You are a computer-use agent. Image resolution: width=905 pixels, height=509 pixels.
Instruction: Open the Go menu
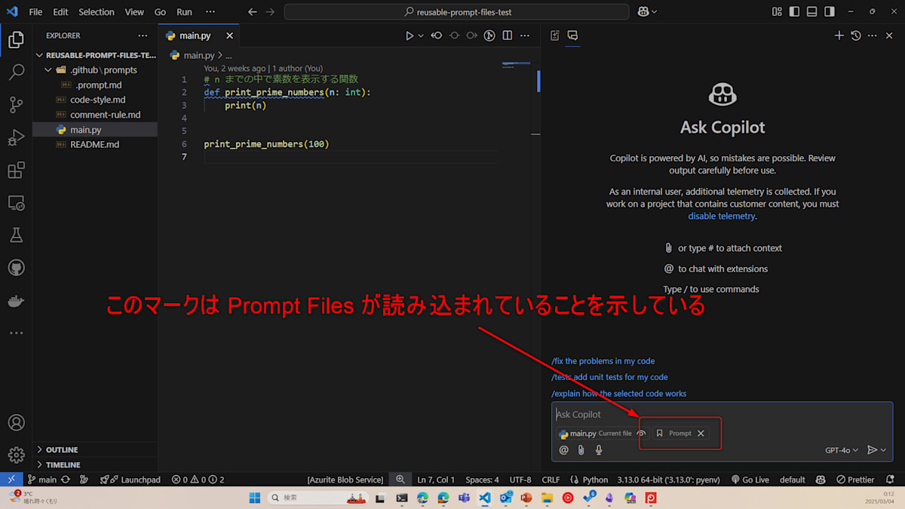click(160, 12)
